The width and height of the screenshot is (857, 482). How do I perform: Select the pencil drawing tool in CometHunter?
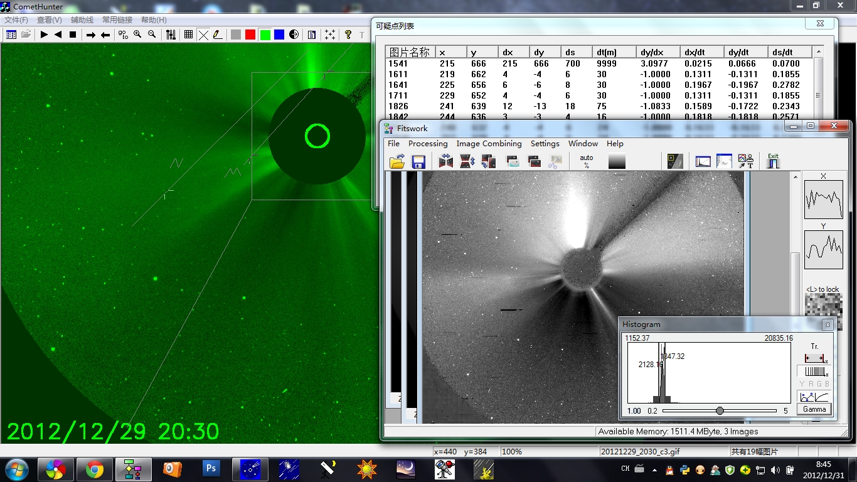(218, 35)
